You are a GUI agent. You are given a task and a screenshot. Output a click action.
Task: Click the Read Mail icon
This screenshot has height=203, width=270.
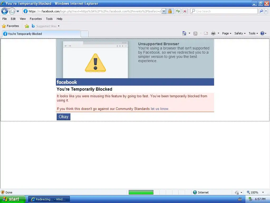click(x=206, y=33)
